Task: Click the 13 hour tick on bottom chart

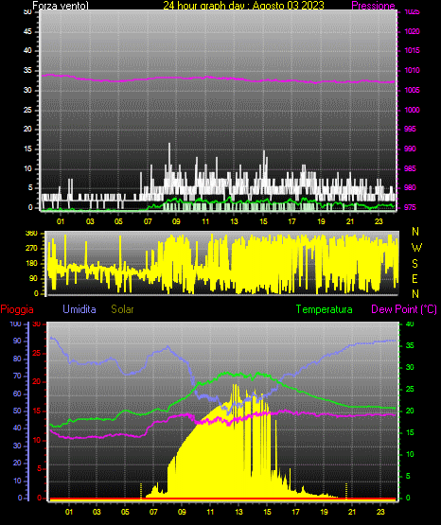Action: click(x=238, y=512)
